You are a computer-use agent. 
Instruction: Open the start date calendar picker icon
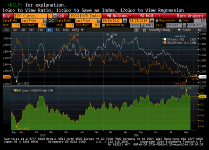(125, 21)
